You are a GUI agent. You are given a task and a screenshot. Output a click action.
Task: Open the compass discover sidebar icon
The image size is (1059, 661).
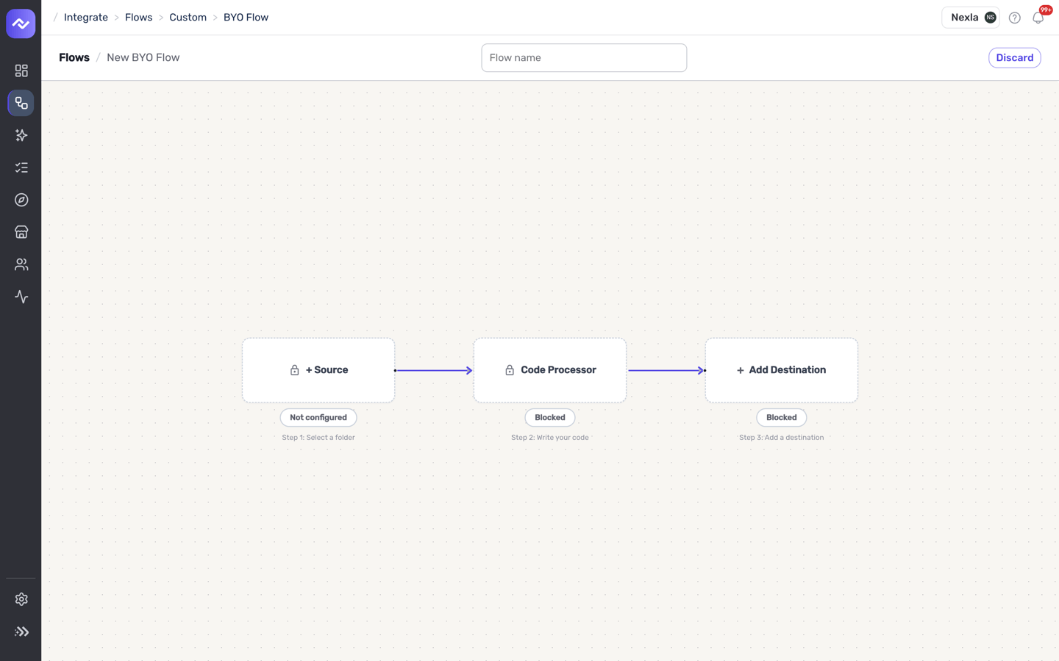pyautogui.click(x=21, y=200)
